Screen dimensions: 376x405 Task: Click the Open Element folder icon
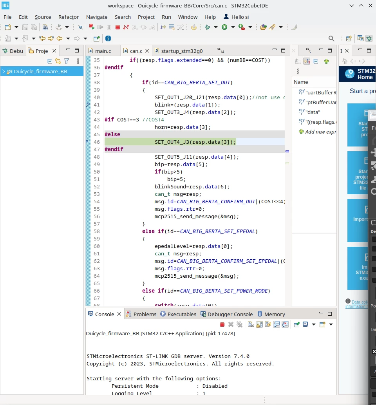[x=264, y=27]
